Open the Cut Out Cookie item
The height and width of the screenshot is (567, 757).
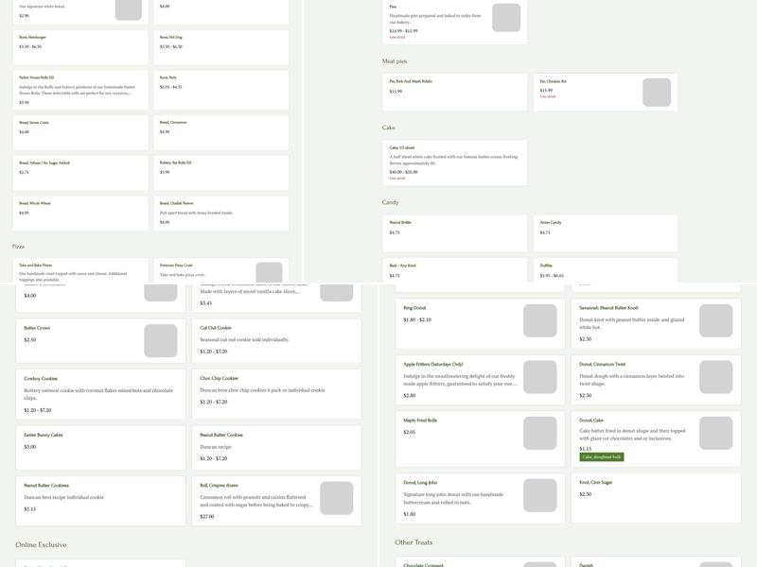274,339
